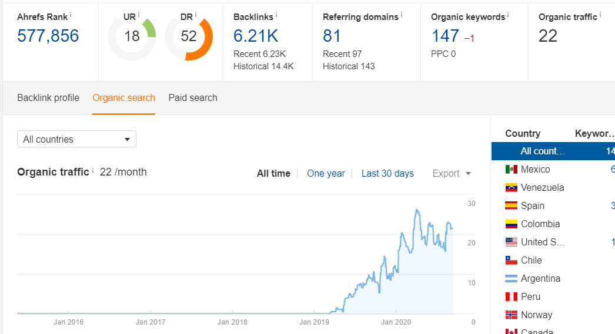The height and width of the screenshot is (334, 615).
Task: Click the Country column header
Action: click(523, 133)
